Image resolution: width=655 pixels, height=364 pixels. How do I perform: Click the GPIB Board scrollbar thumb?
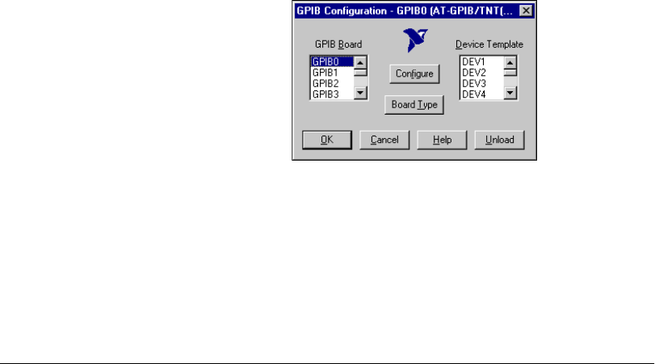pyautogui.click(x=360, y=73)
